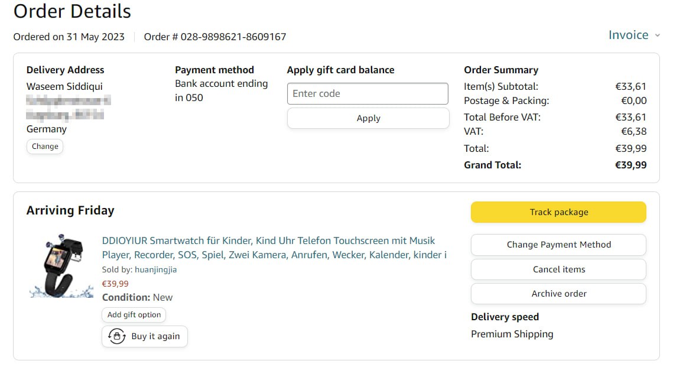Click the Arriving Friday heading

pyautogui.click(x=70, y=210)
